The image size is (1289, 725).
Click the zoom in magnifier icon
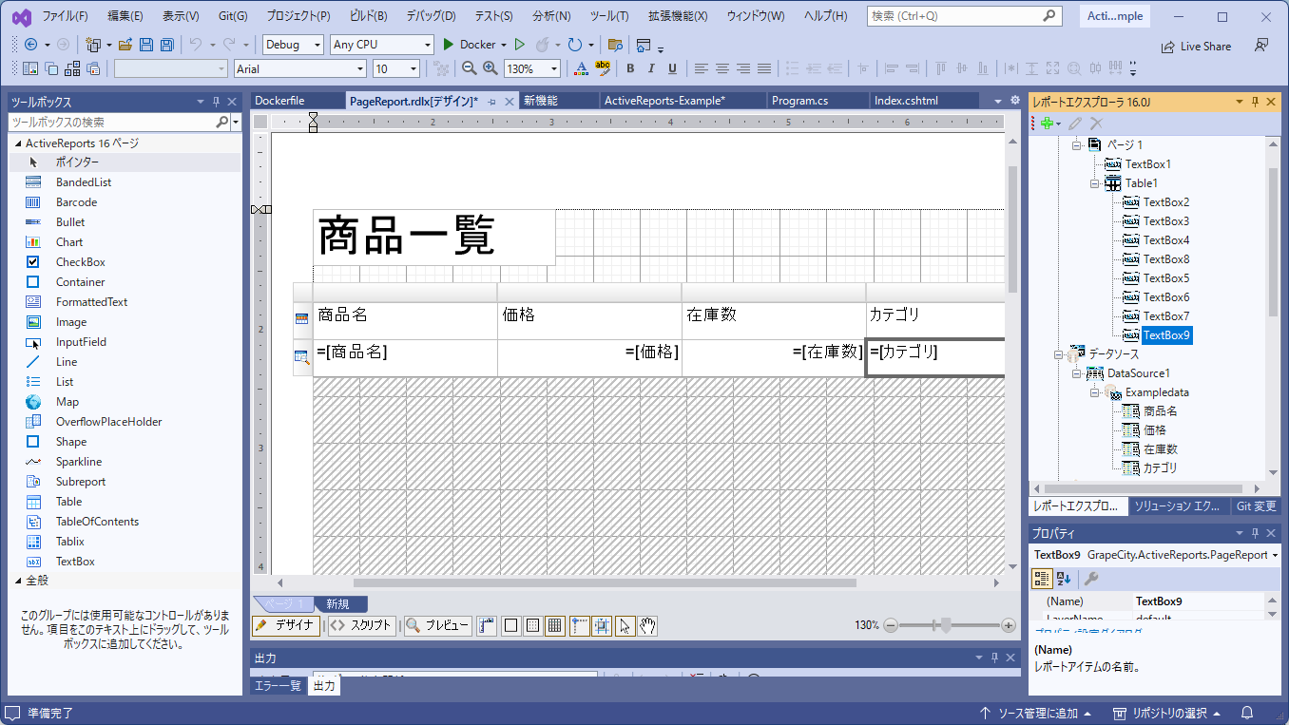491,68
